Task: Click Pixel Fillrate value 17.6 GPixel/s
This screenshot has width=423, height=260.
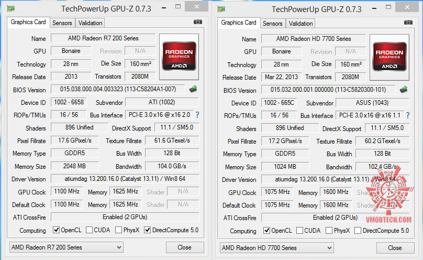Action: point(75,140)
